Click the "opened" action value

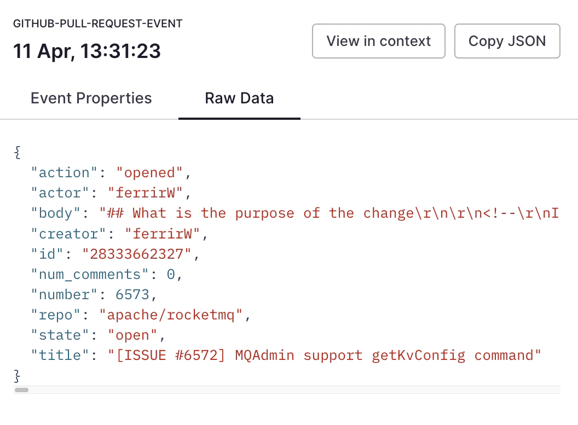pos(149,173)
